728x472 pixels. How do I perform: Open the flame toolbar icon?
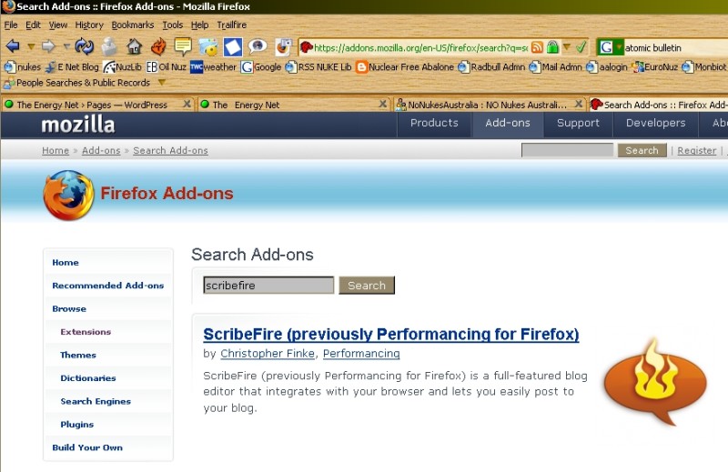158,46
